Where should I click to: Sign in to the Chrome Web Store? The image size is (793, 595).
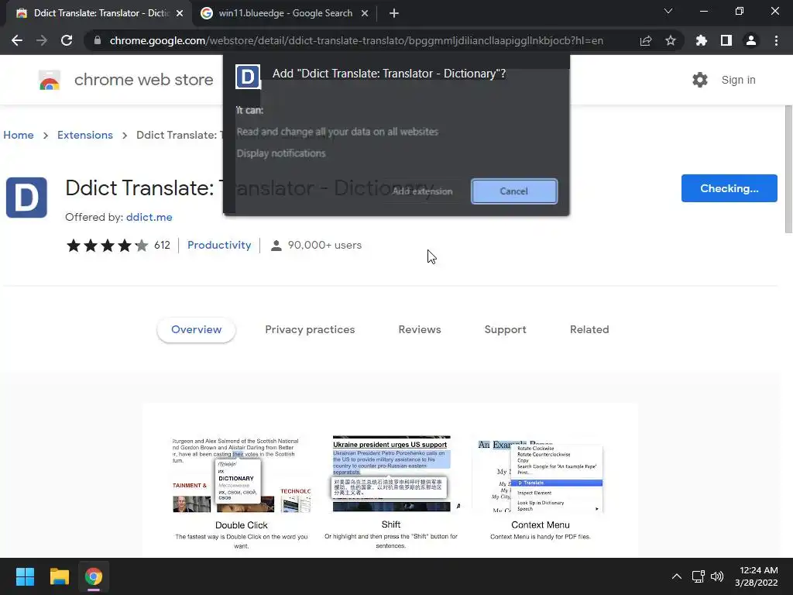(x=738, y=80)
